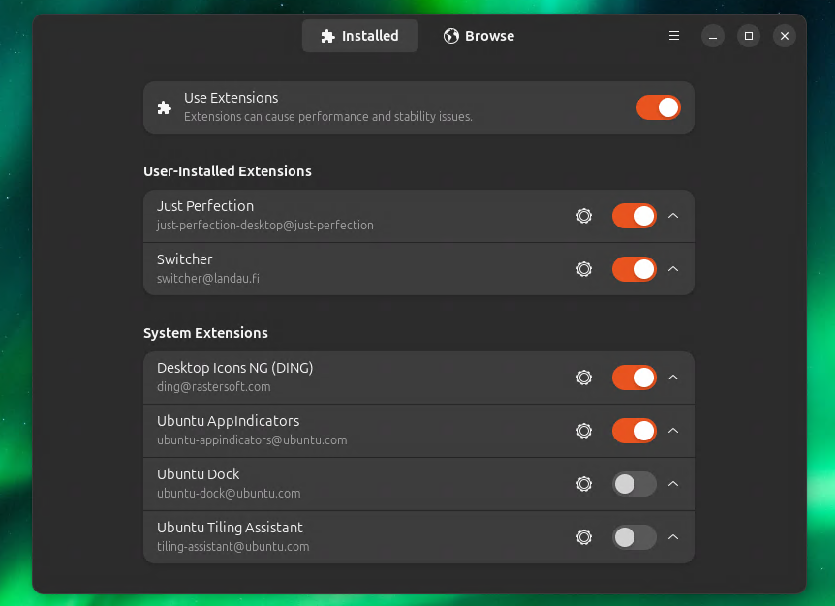Viewport: 835px width, 606px height.
Task: Click the 'Just Perfection' extension name
Action: [205, 206]
